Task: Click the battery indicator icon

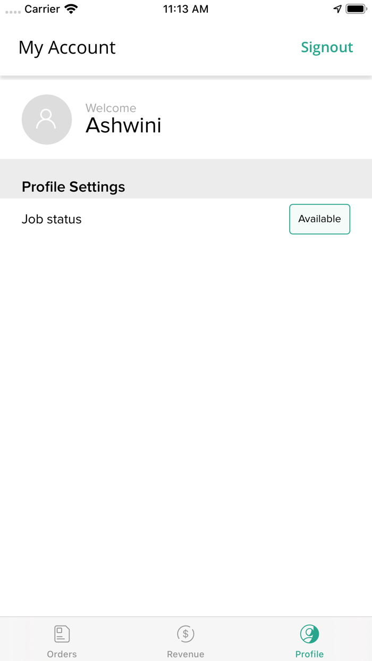Action: pos(356,9)
